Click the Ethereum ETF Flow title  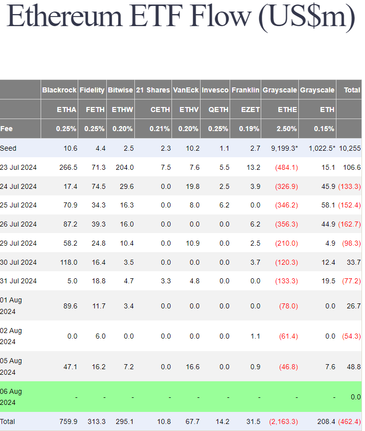tap(181, 17)
